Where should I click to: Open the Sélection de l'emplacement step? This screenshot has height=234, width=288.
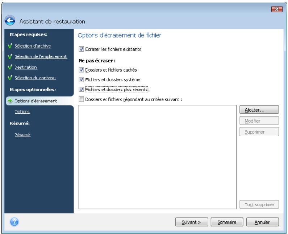[x=41, y=57]
